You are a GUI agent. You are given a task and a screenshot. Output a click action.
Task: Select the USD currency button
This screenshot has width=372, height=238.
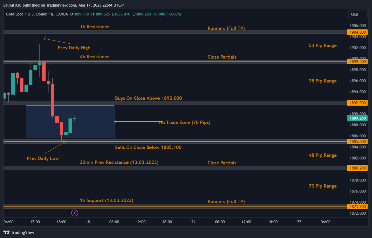(357, 14)
